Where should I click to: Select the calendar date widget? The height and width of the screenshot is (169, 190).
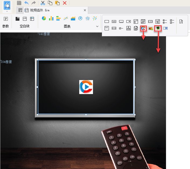(x=143, y=21)
